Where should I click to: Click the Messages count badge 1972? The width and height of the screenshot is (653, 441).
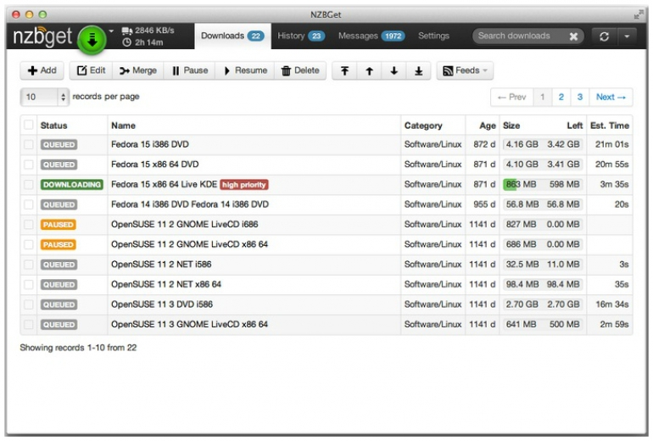[x=393, y=36]
